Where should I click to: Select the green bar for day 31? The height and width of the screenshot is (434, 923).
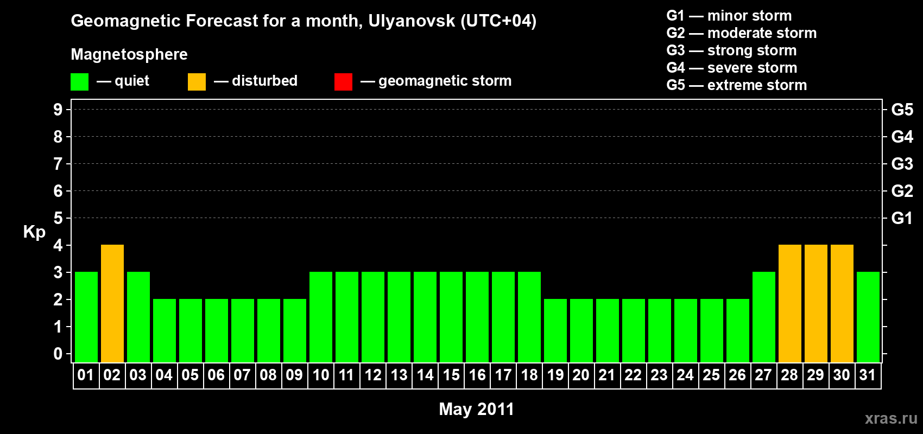(868, 317)
